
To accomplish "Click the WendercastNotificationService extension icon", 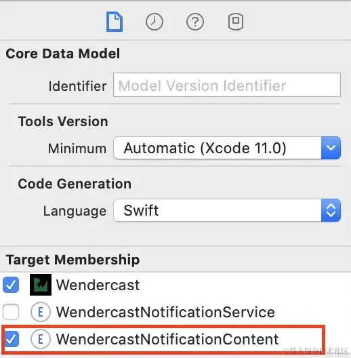I will 41,312.
